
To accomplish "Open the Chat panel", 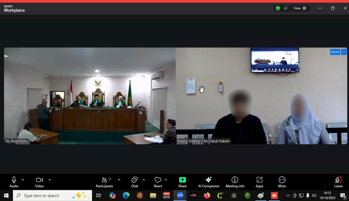I will (x=134, y=182).
